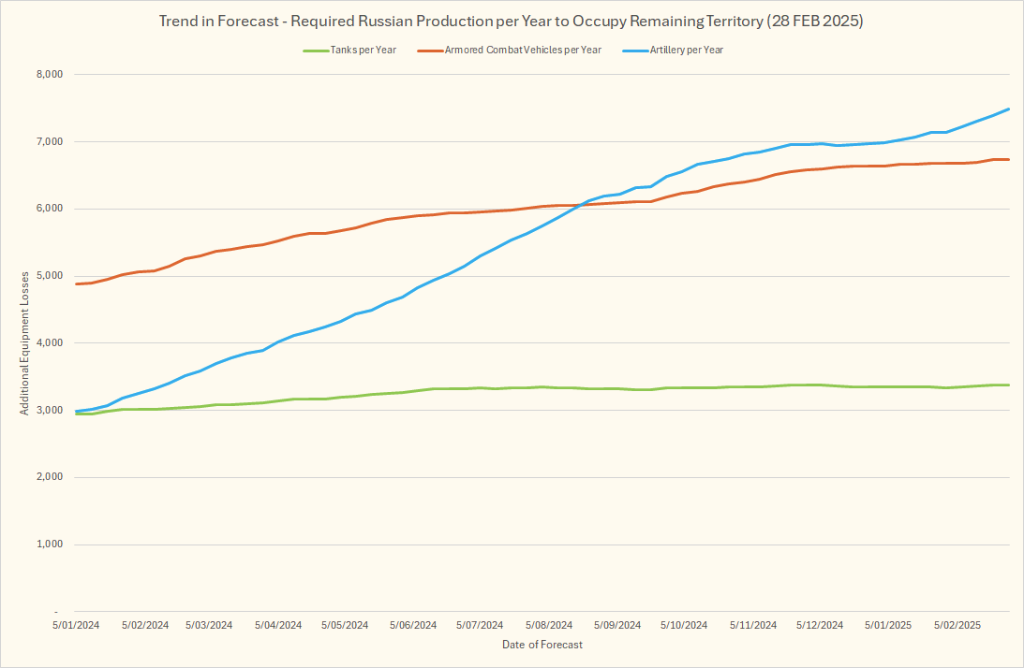
Task: Click the 1,000 y-axis label
Action: [x=49, y=545]
